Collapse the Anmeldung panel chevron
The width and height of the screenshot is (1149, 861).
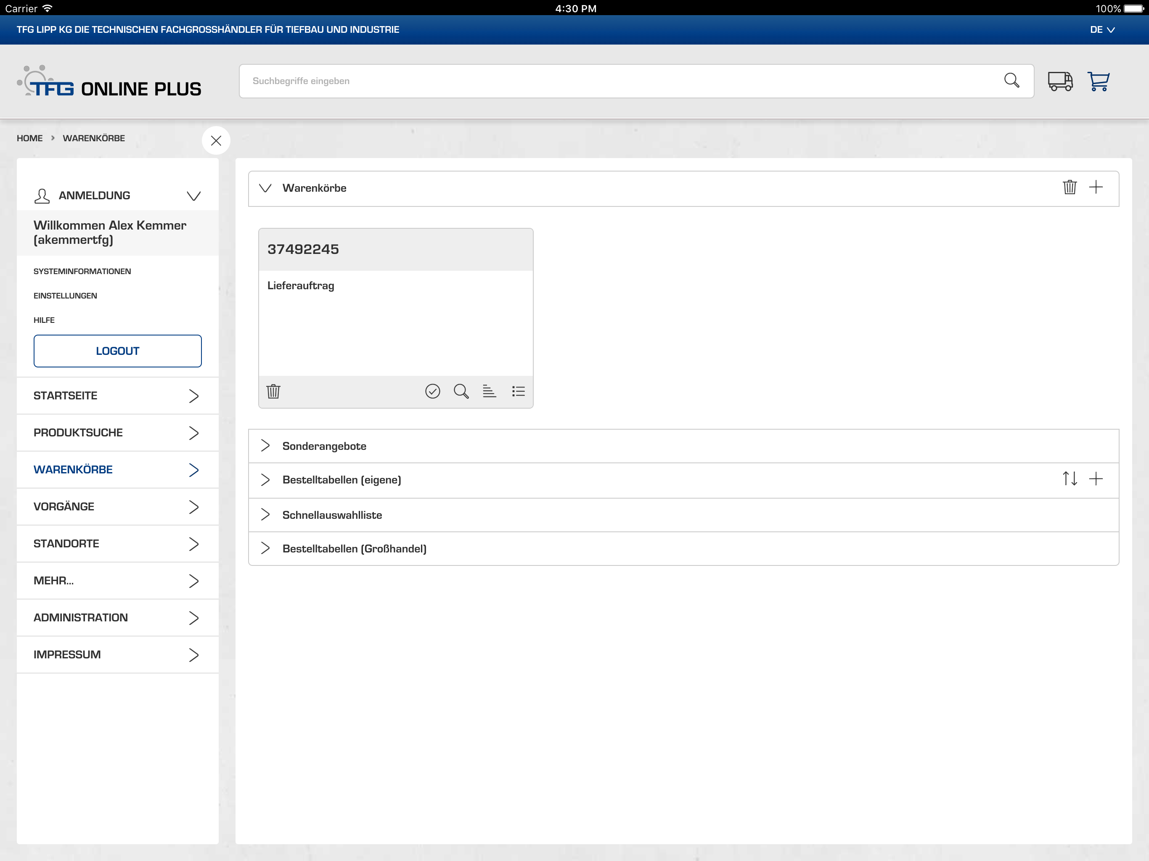click(x=193, y=196)
